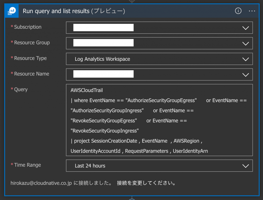Click 'RequestParameters' in the query
263x200 pixels.
pos(147,151)
